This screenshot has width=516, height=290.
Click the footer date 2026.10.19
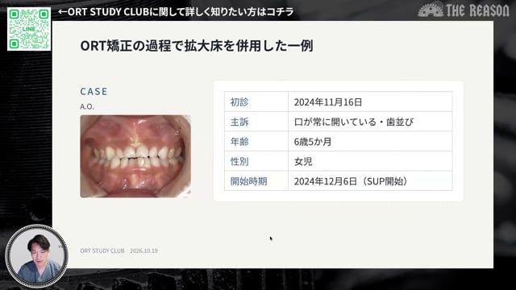pos(144,251)
